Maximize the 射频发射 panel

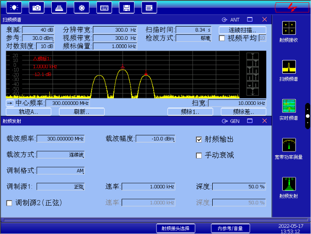coord(250,121)
